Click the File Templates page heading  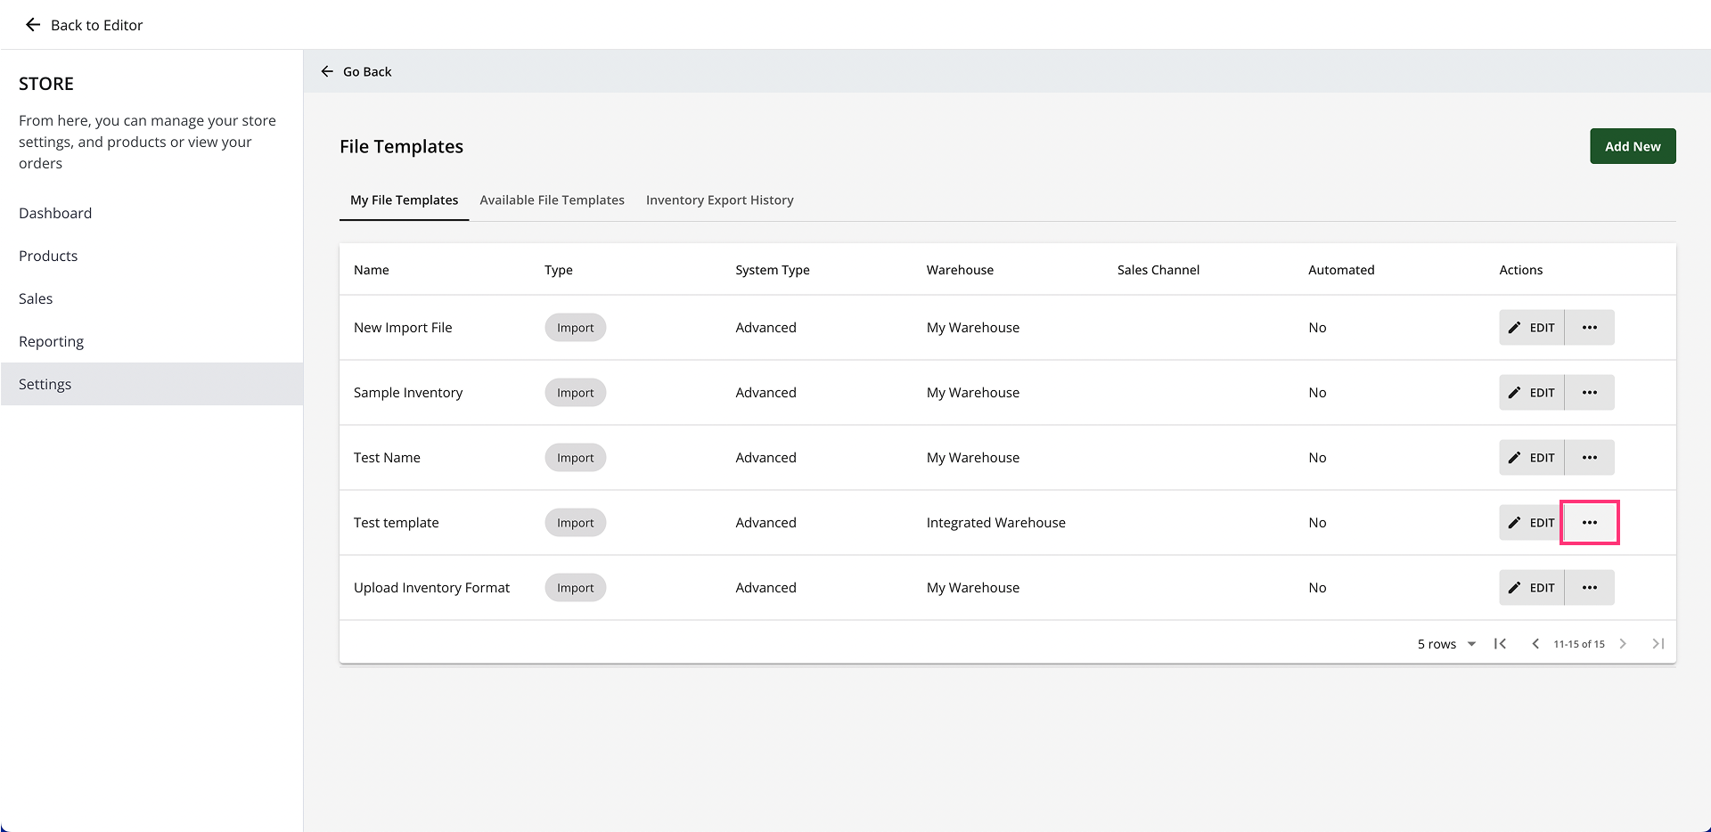click(x=402, y=146)
